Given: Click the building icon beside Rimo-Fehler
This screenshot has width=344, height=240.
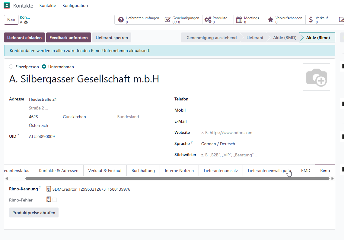Looking at the screenshot, I should pos(49,199).
